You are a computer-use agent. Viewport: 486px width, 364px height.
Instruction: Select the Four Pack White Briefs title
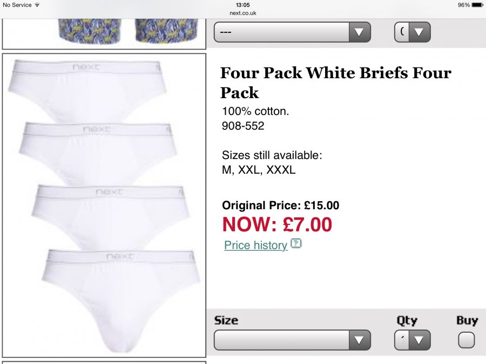[x=335, y=83]
